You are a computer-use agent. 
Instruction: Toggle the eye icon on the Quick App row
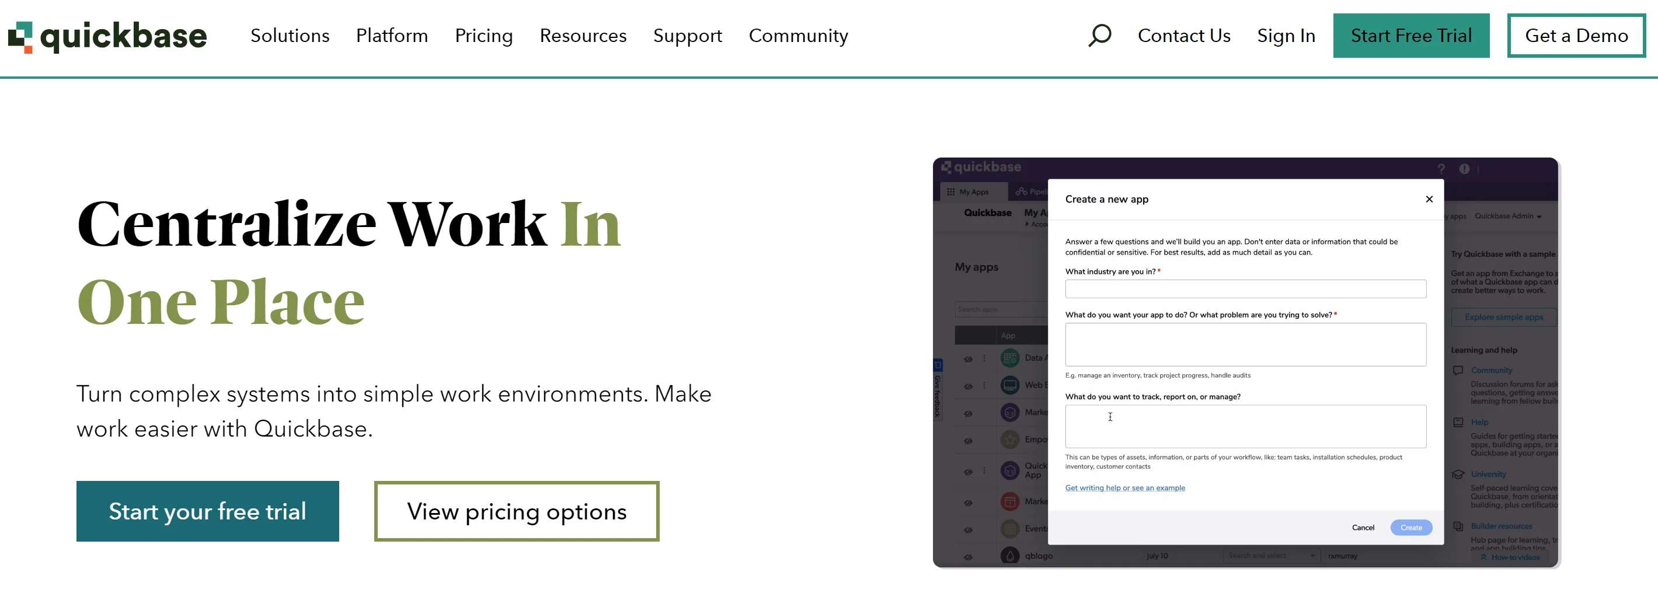click(967, 472)
